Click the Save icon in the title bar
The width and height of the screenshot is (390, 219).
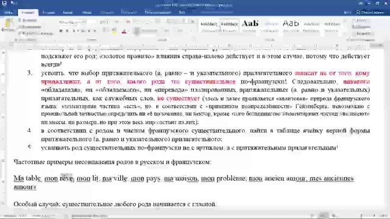(4, 3)
